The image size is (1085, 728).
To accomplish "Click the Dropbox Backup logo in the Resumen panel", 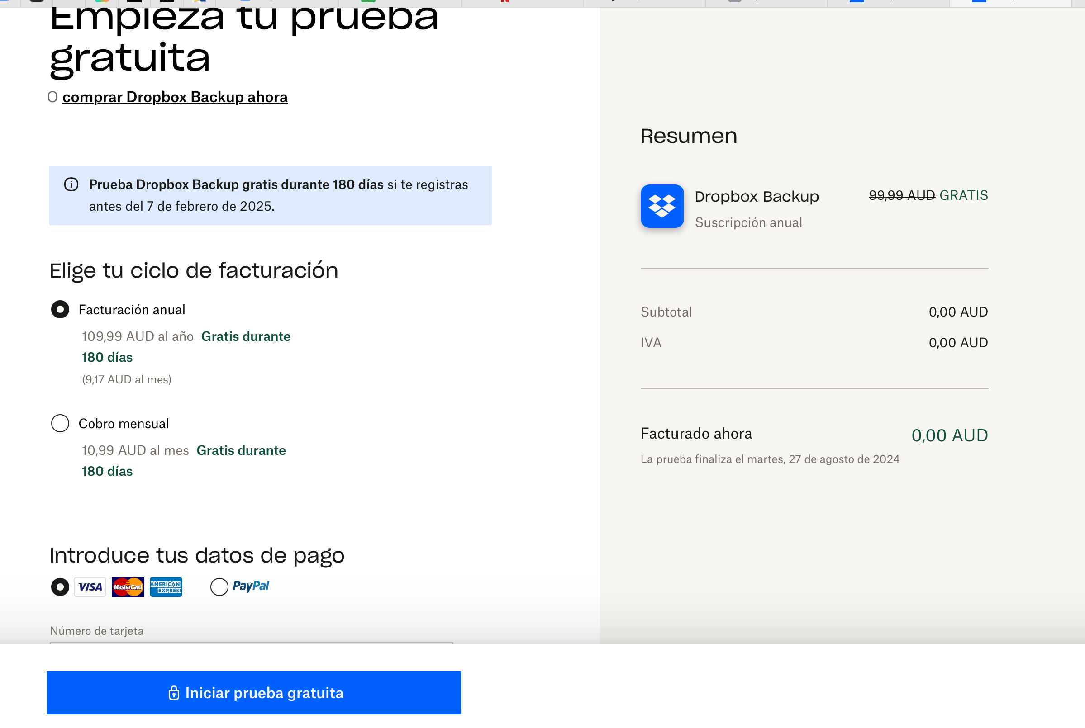I will tap(662, 207).
